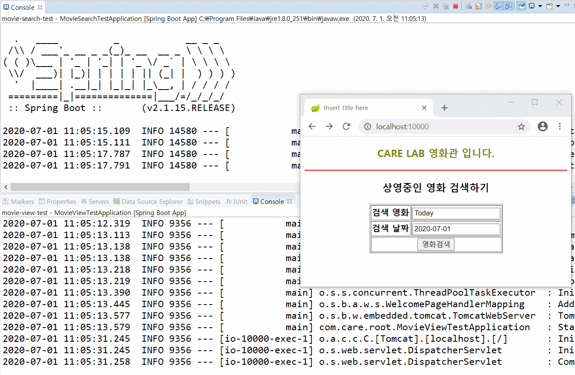Switch to the Properties tab
This screenshot has height=375, width=575.
(x=57, y=201)
